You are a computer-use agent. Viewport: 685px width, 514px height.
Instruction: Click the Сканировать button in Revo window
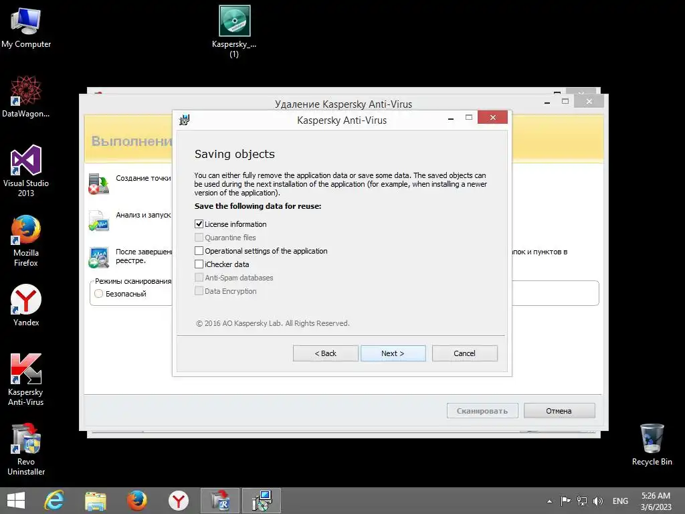pos(482,411)
